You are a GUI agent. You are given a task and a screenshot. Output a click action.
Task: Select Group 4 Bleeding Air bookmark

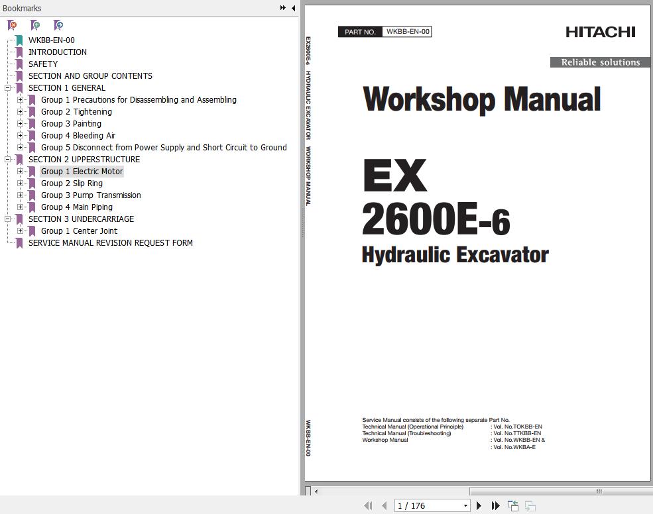coord(78,136)
